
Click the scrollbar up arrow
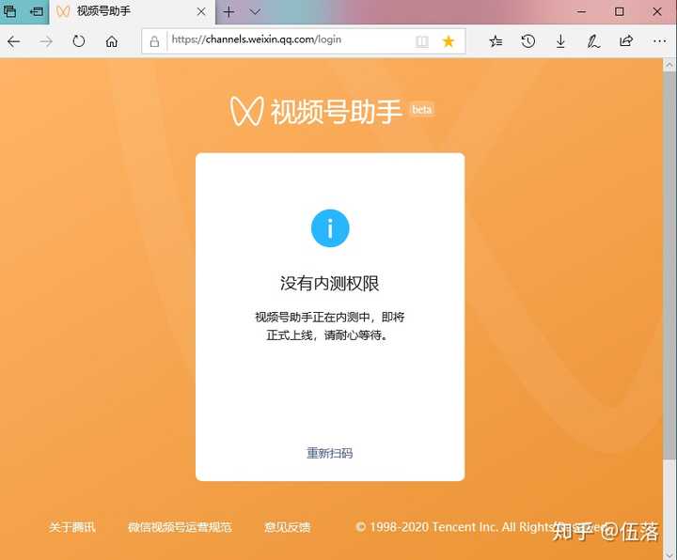pyautogui.click(x=669, y=65)
